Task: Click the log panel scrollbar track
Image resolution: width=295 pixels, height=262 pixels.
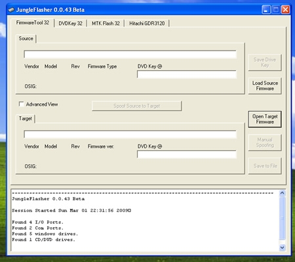Action: (282, 221)
